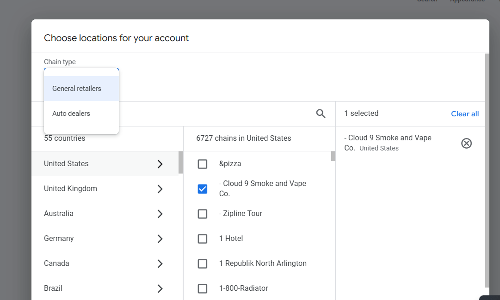The image size is (500, 300).
Task: Click Clear all link
Action: pos(465,114)
